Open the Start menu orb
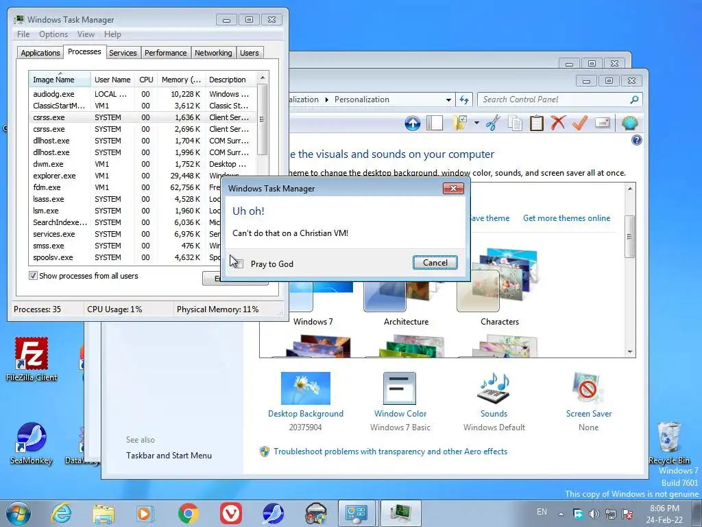This screenshot has height=527, width=702. coord(19,513)
